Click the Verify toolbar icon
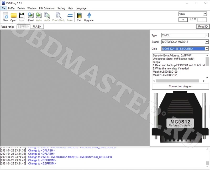The width and height of the screenshot is (210, 170). pyautogui.click(x=47, y=17)
